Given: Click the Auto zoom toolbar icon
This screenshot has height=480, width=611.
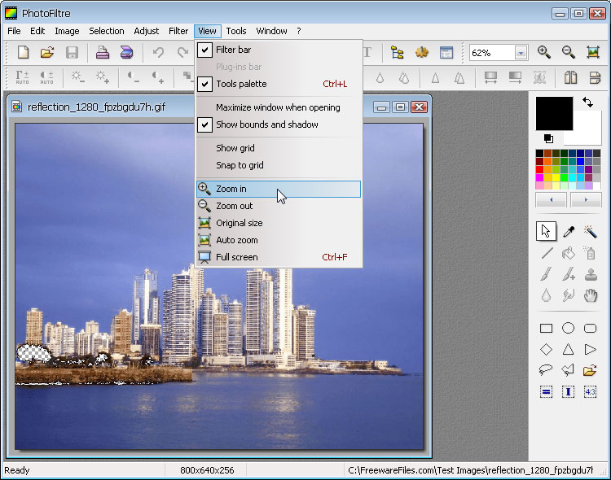Looking at the screenshot, I should (x=593, y=52).
